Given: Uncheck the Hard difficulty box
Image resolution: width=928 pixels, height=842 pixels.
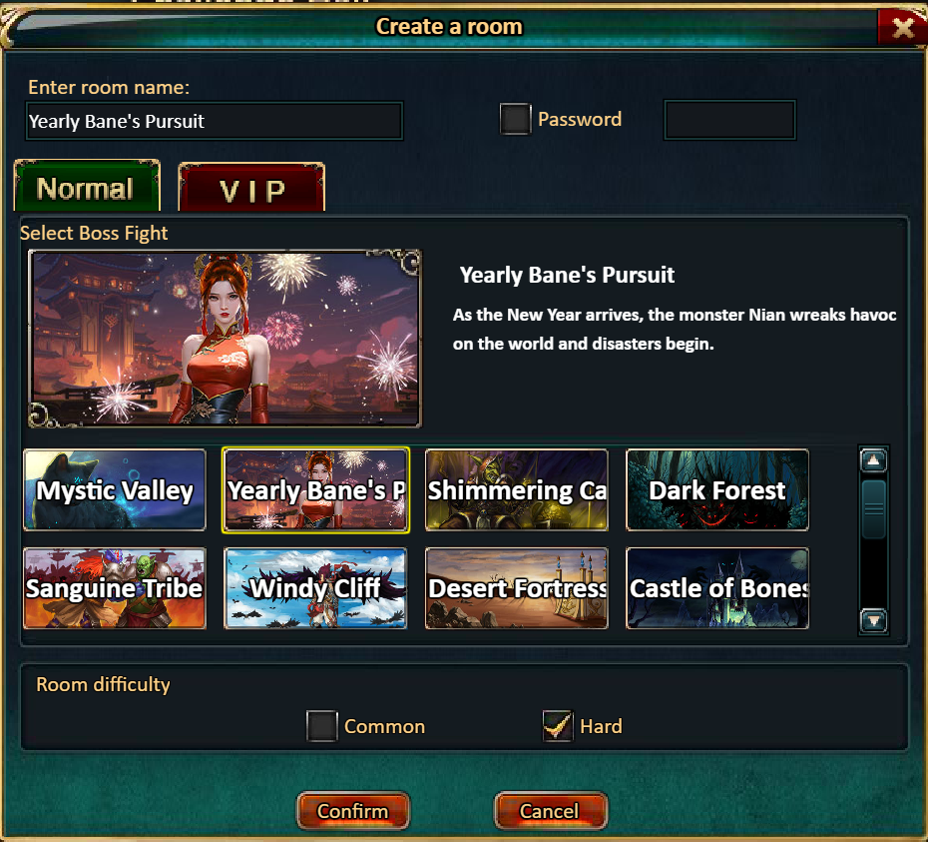Looking at the screenshot, I should [558, 726].
